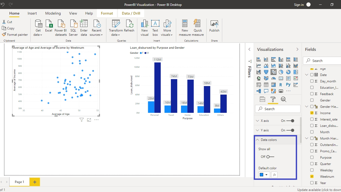Expand the Y axis section
341x192 pixels.
257,130
